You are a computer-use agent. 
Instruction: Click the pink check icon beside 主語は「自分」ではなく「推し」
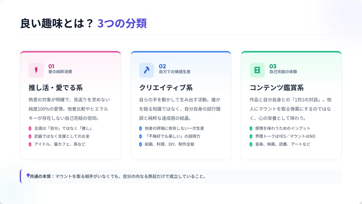pyautogui.click(x=30, y=128)
